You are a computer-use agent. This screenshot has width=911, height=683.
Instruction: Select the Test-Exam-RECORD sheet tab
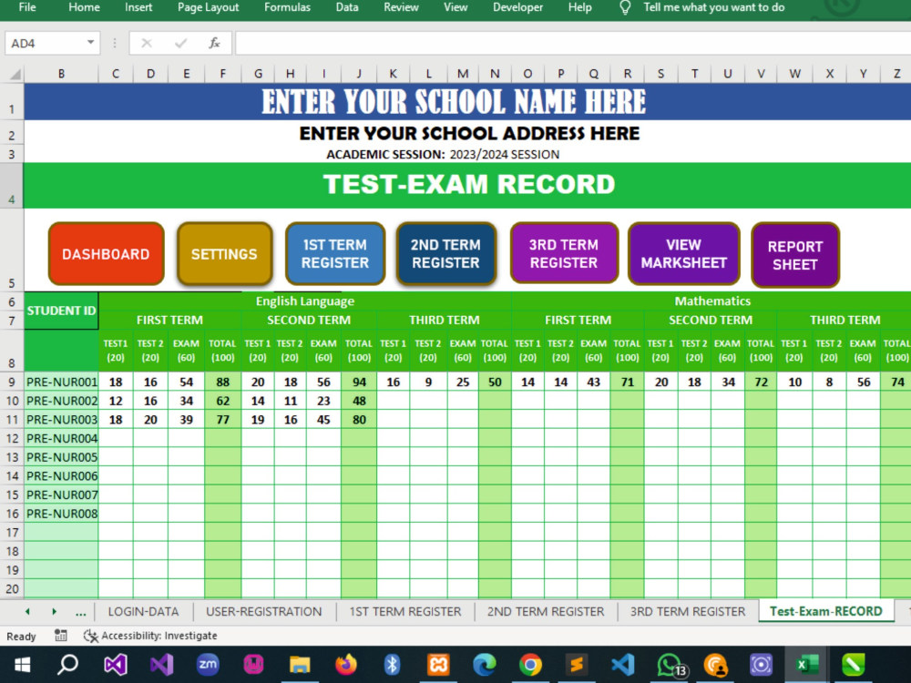tap(825, 612)
